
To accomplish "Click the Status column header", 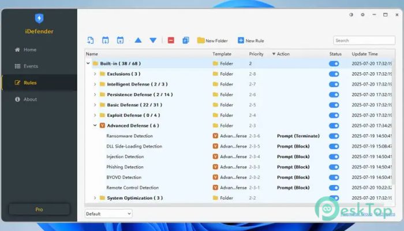I will [x=335, y=54].
